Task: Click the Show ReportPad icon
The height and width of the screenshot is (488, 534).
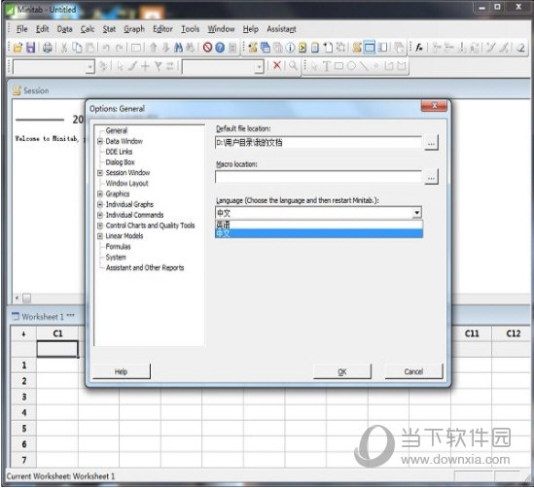Action: point(315,48)
